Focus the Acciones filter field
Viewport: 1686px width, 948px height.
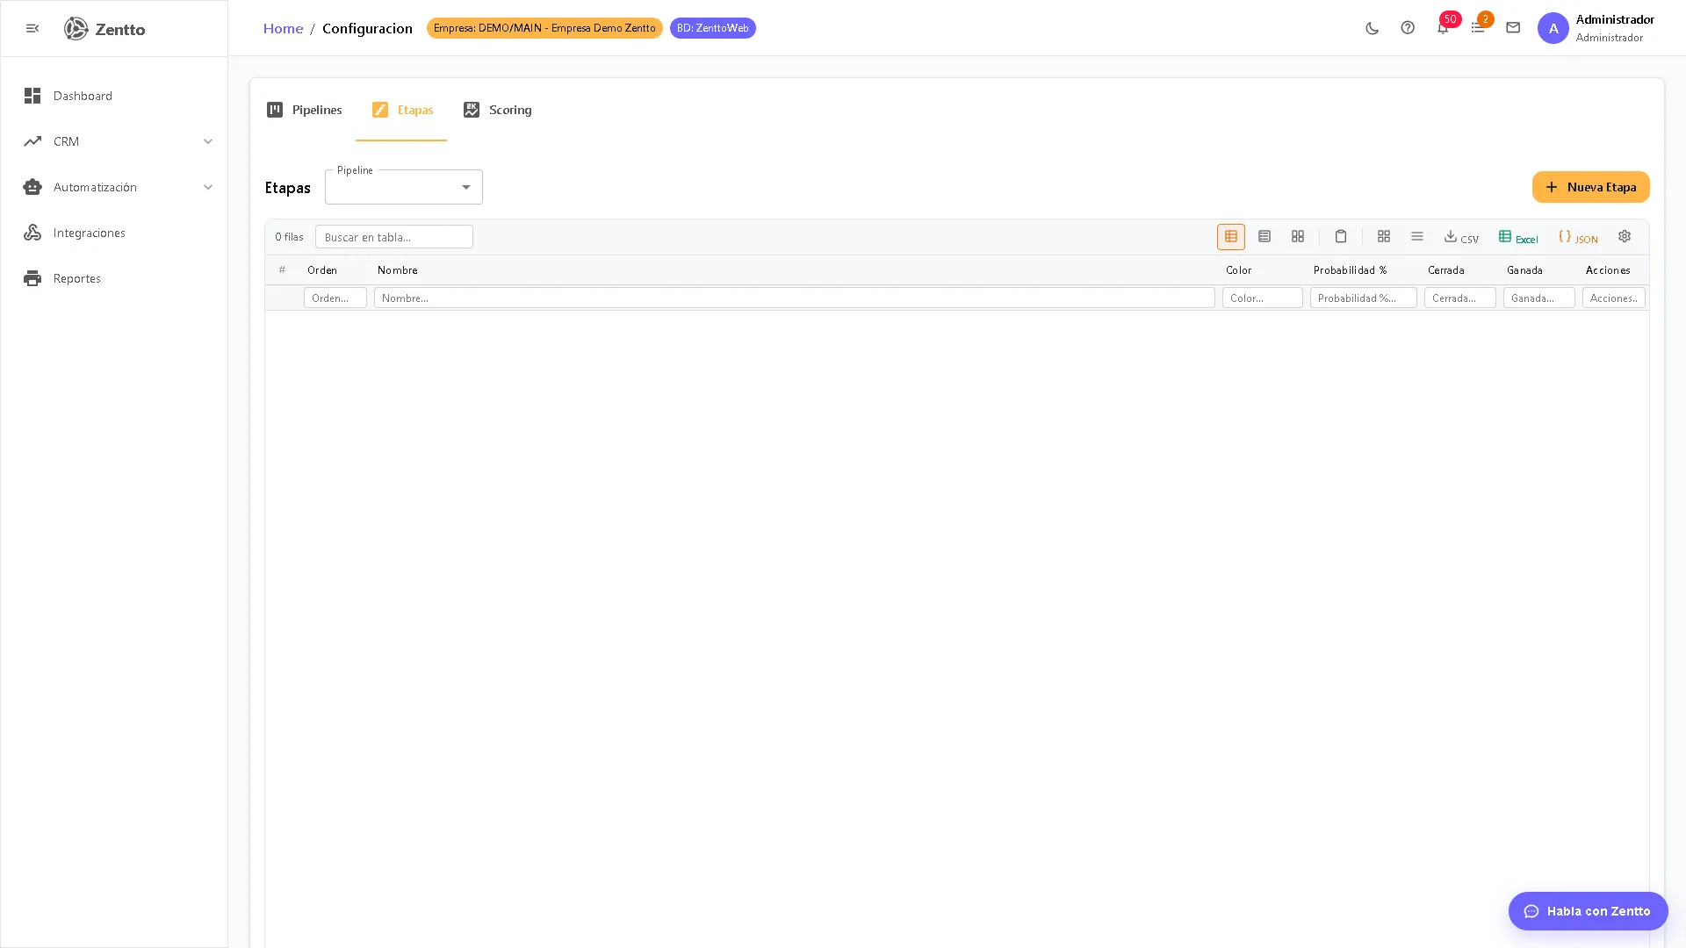1614,298
